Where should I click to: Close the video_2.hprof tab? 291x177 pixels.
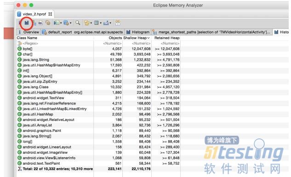pyautogui.click(x=50, y=14)
